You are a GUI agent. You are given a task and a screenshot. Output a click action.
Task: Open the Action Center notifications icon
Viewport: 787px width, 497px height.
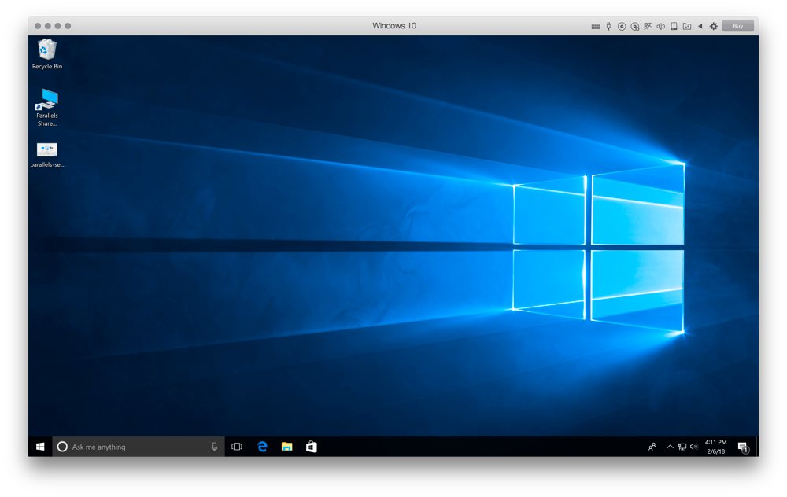tap(743, 447)
